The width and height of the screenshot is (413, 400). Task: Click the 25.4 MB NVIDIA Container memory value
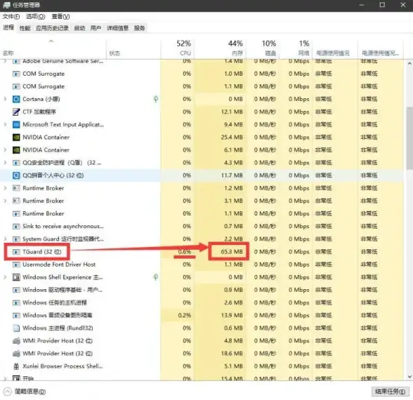(232, 138)
